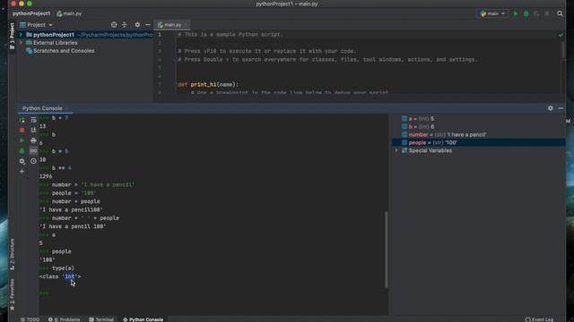This screenshot has width=574, height=322.
Task: Select the people variable row
Action: 478,143
